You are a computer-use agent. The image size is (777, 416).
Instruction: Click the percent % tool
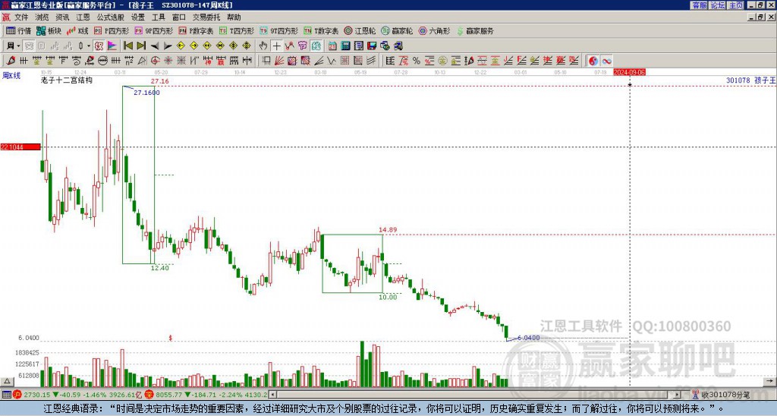417,61
